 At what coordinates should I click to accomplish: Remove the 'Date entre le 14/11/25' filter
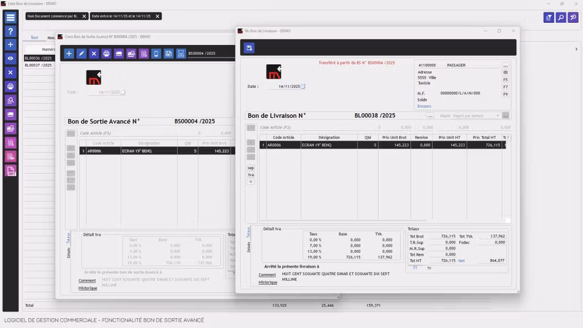[x=157, y=17]
